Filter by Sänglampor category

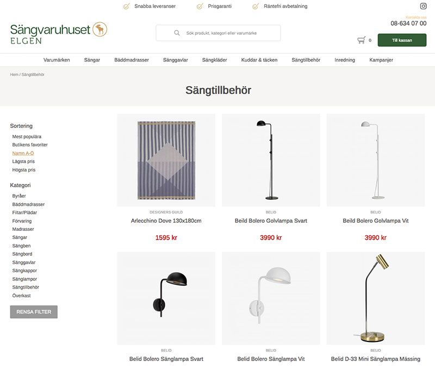pos(24,279)
